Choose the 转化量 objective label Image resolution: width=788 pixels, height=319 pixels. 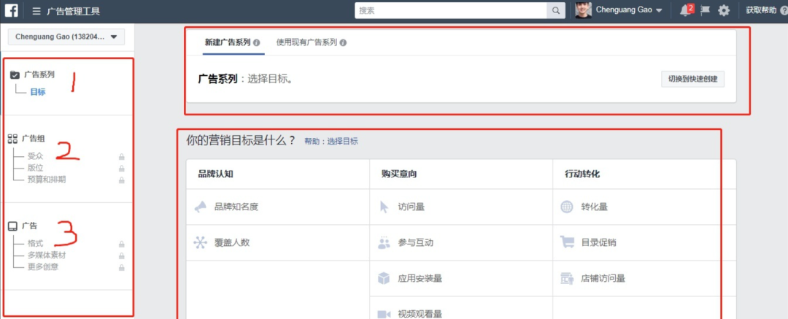(x=595, y=207)
